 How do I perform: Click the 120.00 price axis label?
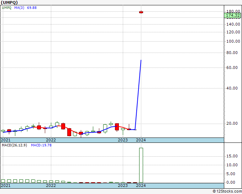pos(233,32)
